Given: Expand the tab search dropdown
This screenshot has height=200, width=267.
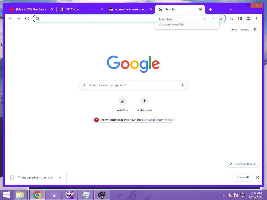Looking at the screenshot, I should pyautogui.click(x=230, y=9).
